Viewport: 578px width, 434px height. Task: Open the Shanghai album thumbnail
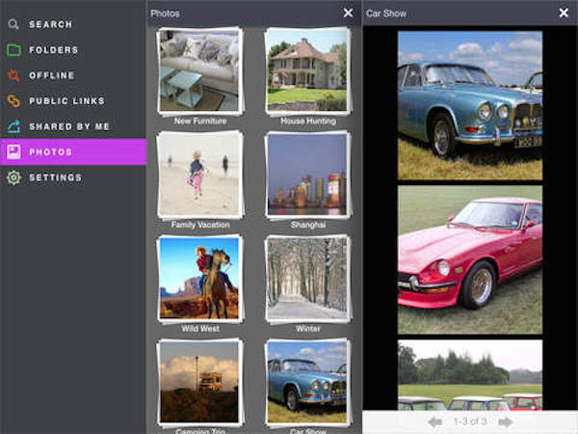[x=308, y=175]
